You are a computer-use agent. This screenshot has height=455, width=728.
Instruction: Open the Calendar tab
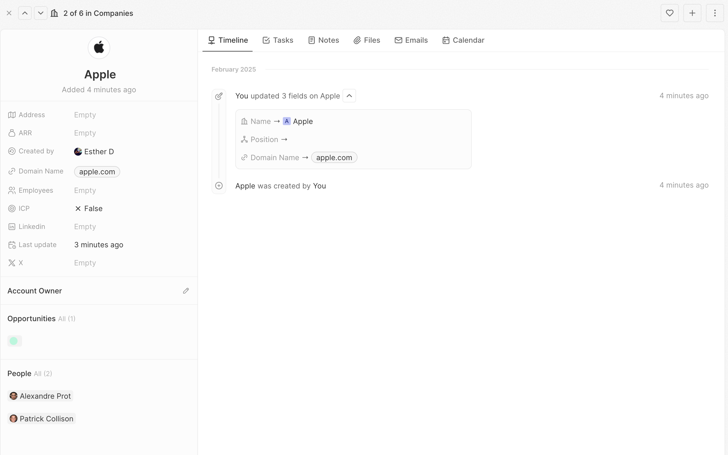(463, 40)
